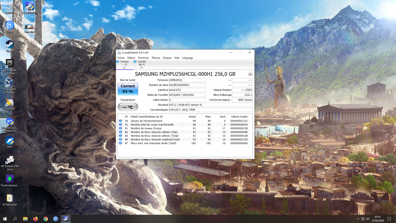Screen dimensions: 396x223
Task: Click the serial number field S1L4NYAG300901
Action: coord(187,85)
